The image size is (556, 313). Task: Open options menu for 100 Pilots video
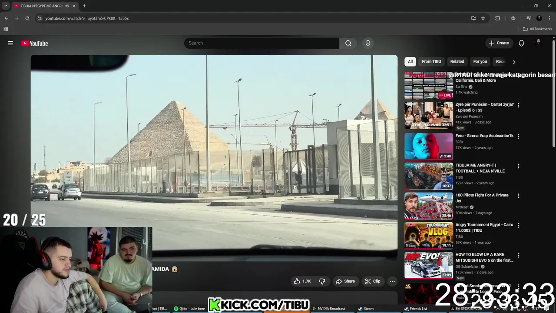(x=518, y=196)
